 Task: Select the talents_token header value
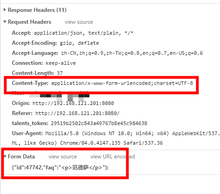pos(99,123)
